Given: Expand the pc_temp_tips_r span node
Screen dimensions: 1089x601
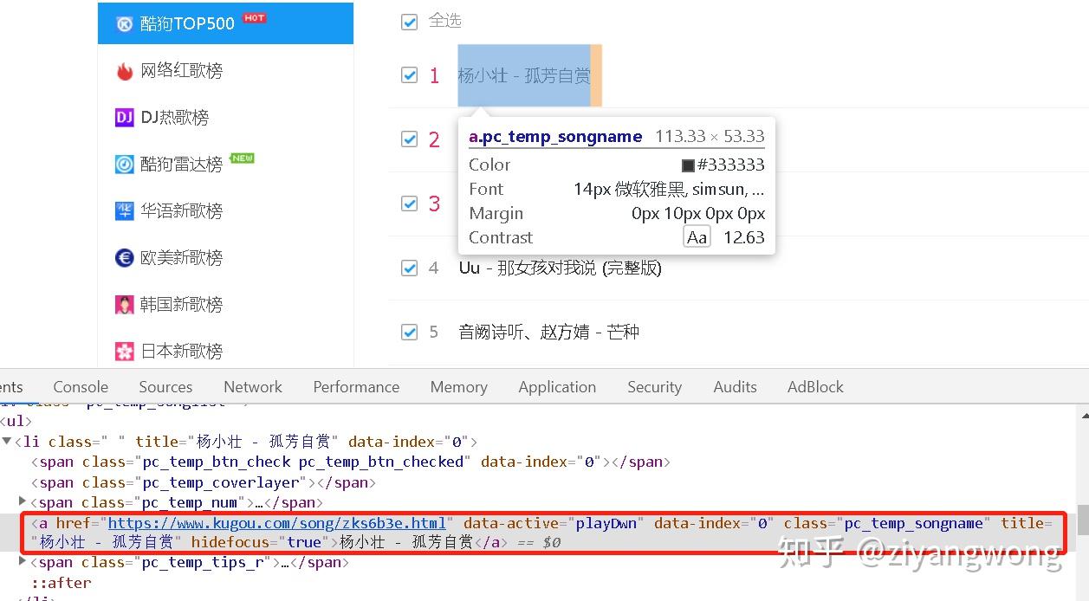Looking at the screenshot, I should [23, 562].
